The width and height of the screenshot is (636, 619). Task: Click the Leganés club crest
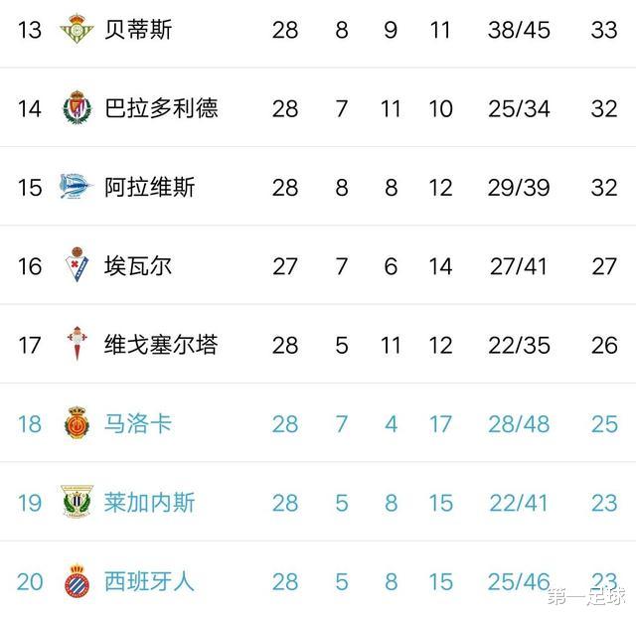point(76,502)
